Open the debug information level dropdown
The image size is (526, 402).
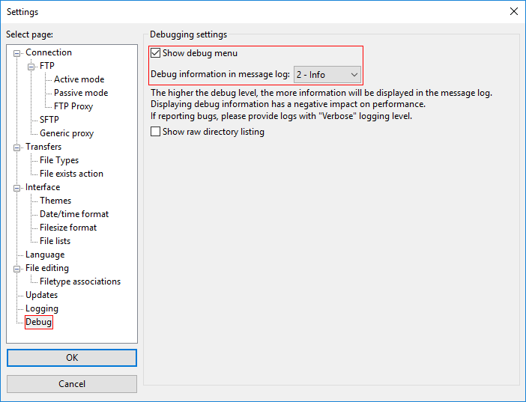(x=327, y=75)
